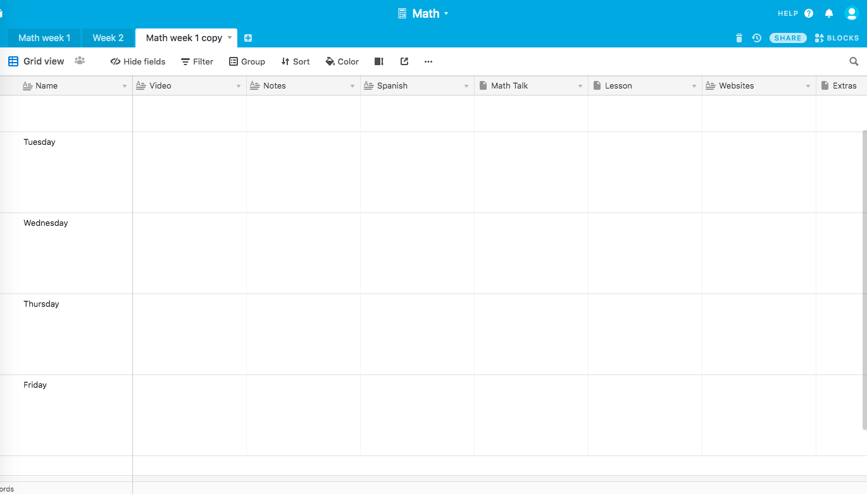
Task: Switch to the Week 2 tab
Action: click(x=108, y=38)
